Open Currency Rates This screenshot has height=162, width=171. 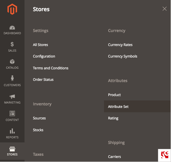point(120,45)
